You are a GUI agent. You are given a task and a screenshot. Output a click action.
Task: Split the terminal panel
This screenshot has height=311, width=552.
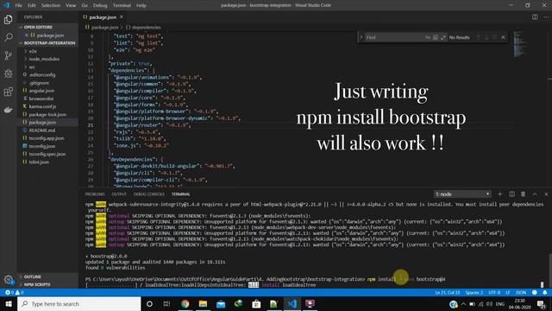pos(511,194)
